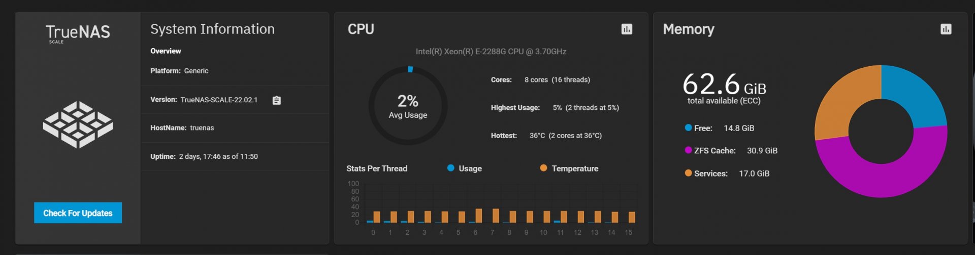Click the orange Temperature legend dot
Viewport: 975px width, 255px height.
coord(543,168)
